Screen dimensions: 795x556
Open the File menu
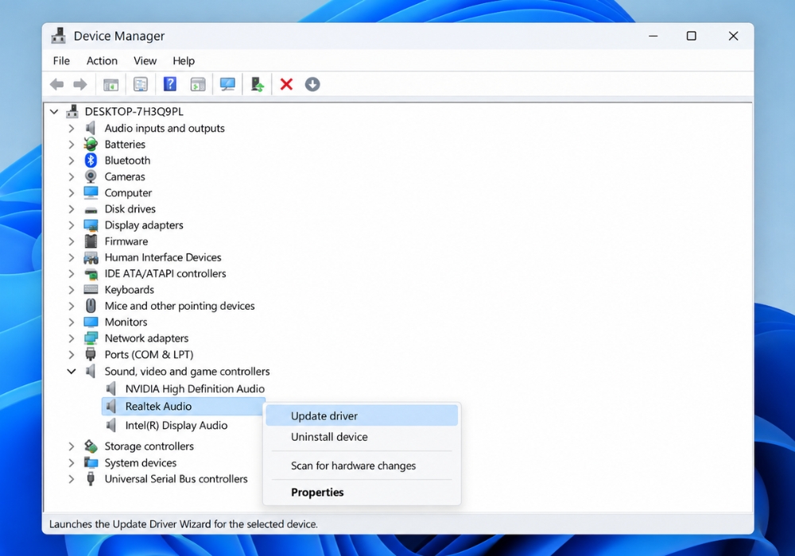click(61, 61)
